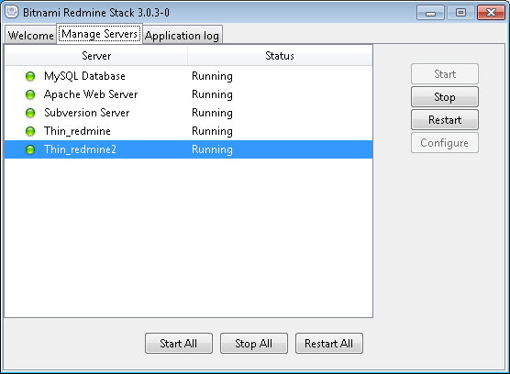
Task: Click the Server column header
Action: point(96,56)
